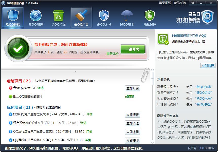
Task: Click the 360扣扣保镖 Q shield logo
Action: click(x=207, y=17)
